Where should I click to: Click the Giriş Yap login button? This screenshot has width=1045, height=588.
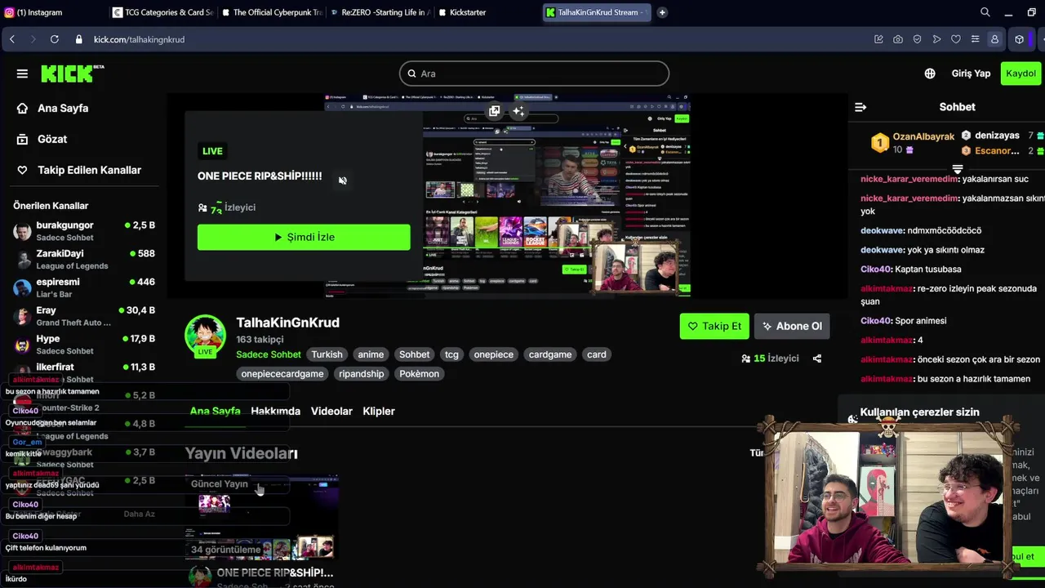click(x=971, y=73)
